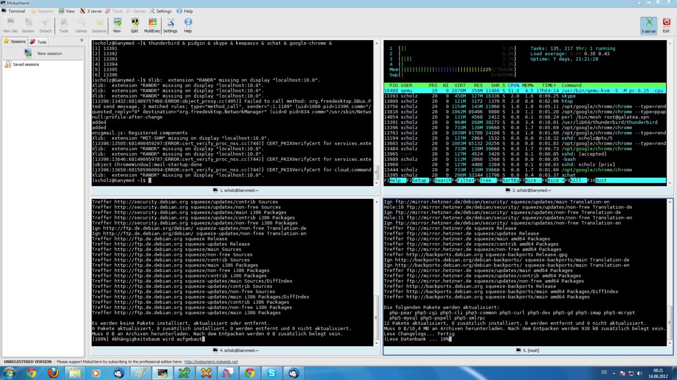Open the Tools toolbar icon
Viewport: 677px width, 380px height.
[x=63, y=25]
